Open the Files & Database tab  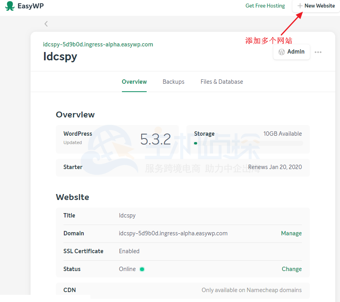[x=222, y=81]
